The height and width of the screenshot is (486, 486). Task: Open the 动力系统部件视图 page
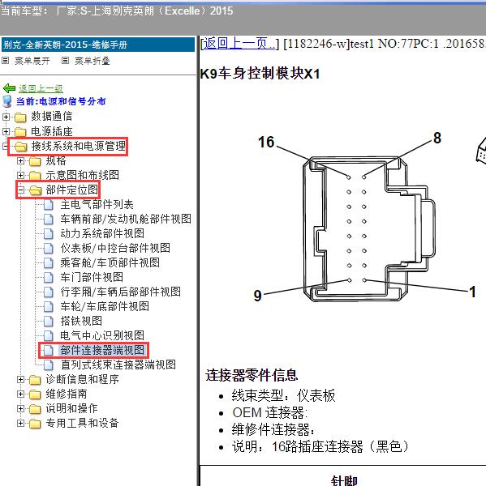pos(102,234)
